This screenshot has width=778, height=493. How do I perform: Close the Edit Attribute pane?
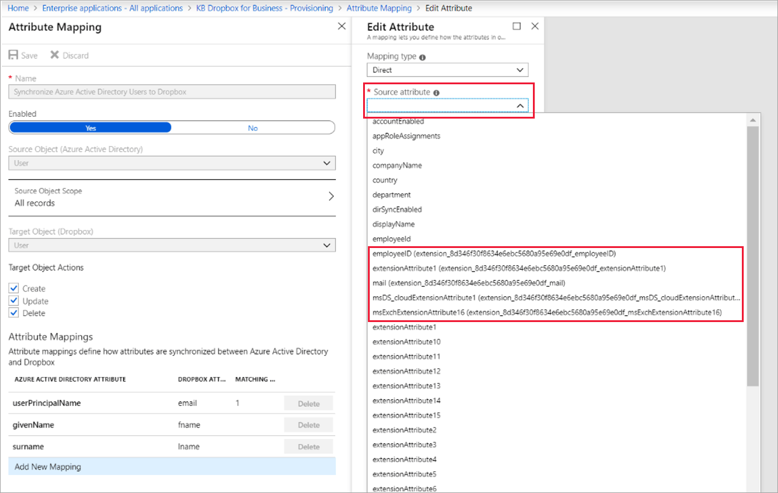(535, 26)
